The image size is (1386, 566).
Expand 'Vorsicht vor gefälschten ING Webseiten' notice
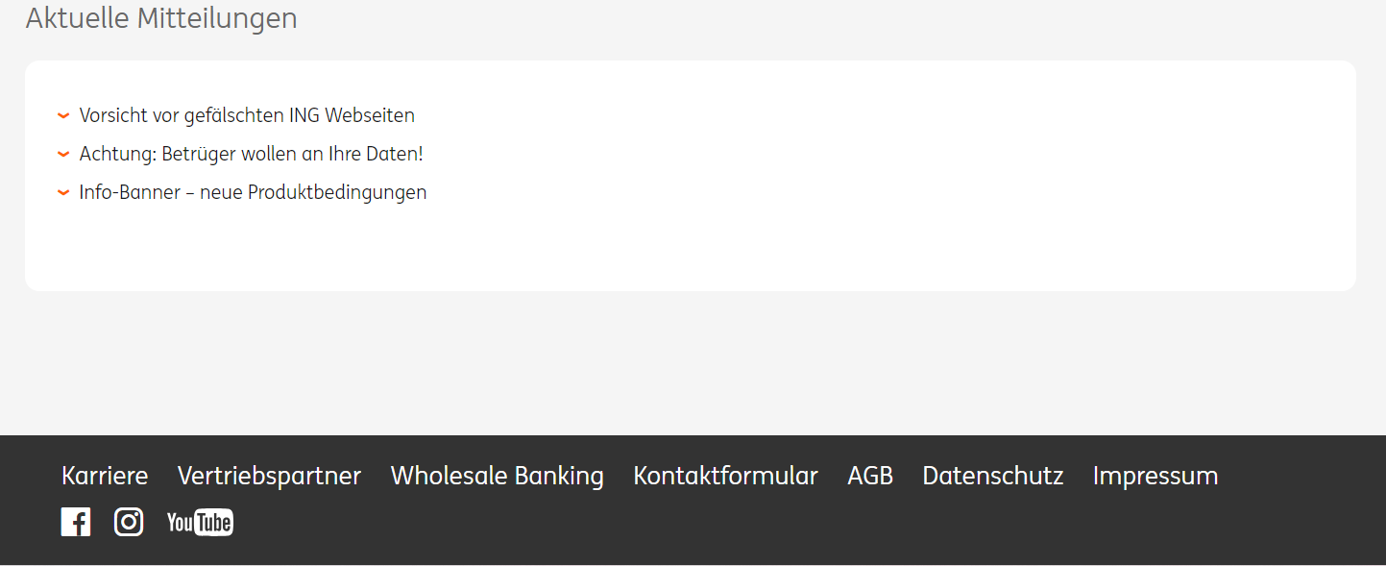click(247, 115)
